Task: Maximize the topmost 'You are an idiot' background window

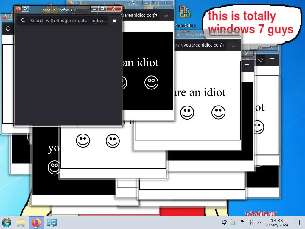Action: [x=154, y=3]
